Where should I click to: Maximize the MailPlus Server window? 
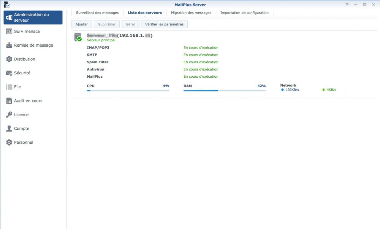coord(364,5)
